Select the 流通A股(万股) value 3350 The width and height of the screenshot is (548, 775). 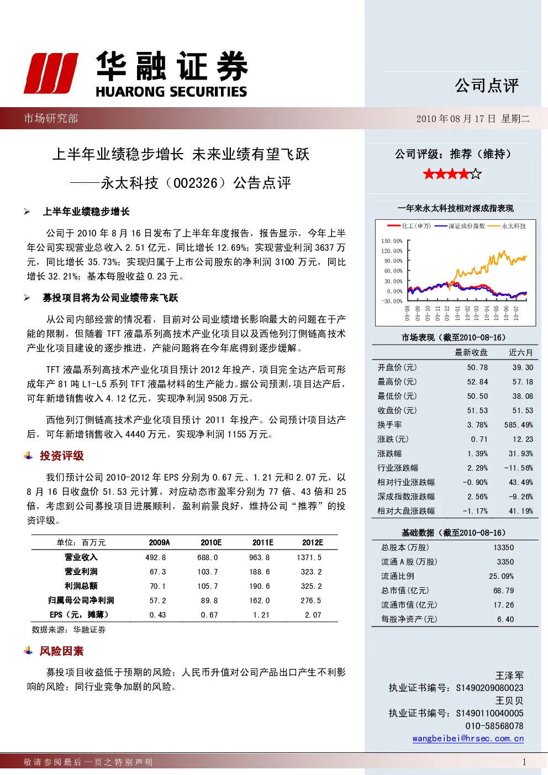505,562
